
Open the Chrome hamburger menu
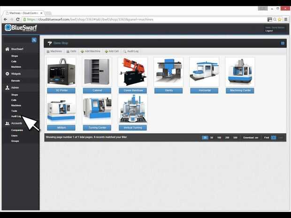286,19
